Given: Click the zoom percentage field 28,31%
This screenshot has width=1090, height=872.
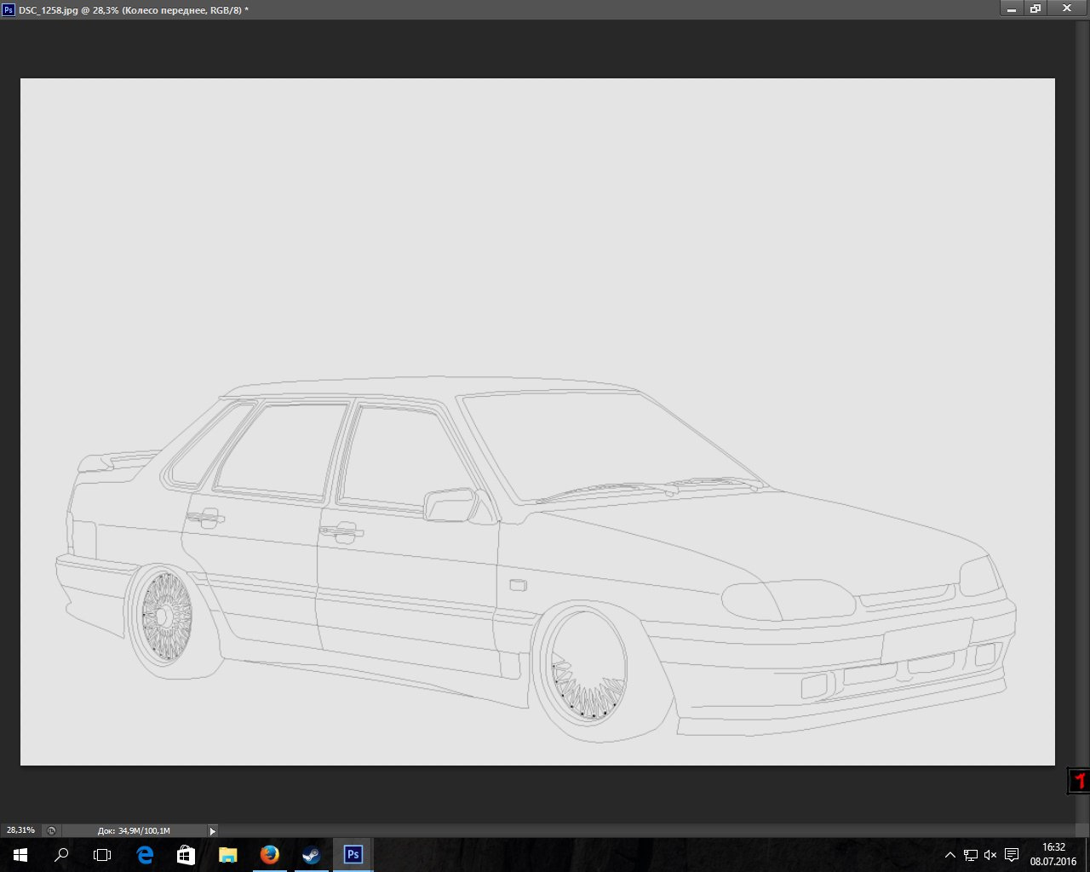Looking at the screenshot, I should coord(20,830).
